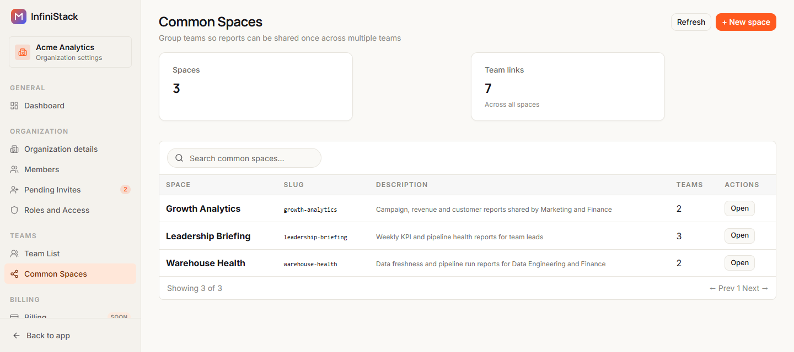
Task: Focus the Search common spaces field
Action: [x=244, y=158]
